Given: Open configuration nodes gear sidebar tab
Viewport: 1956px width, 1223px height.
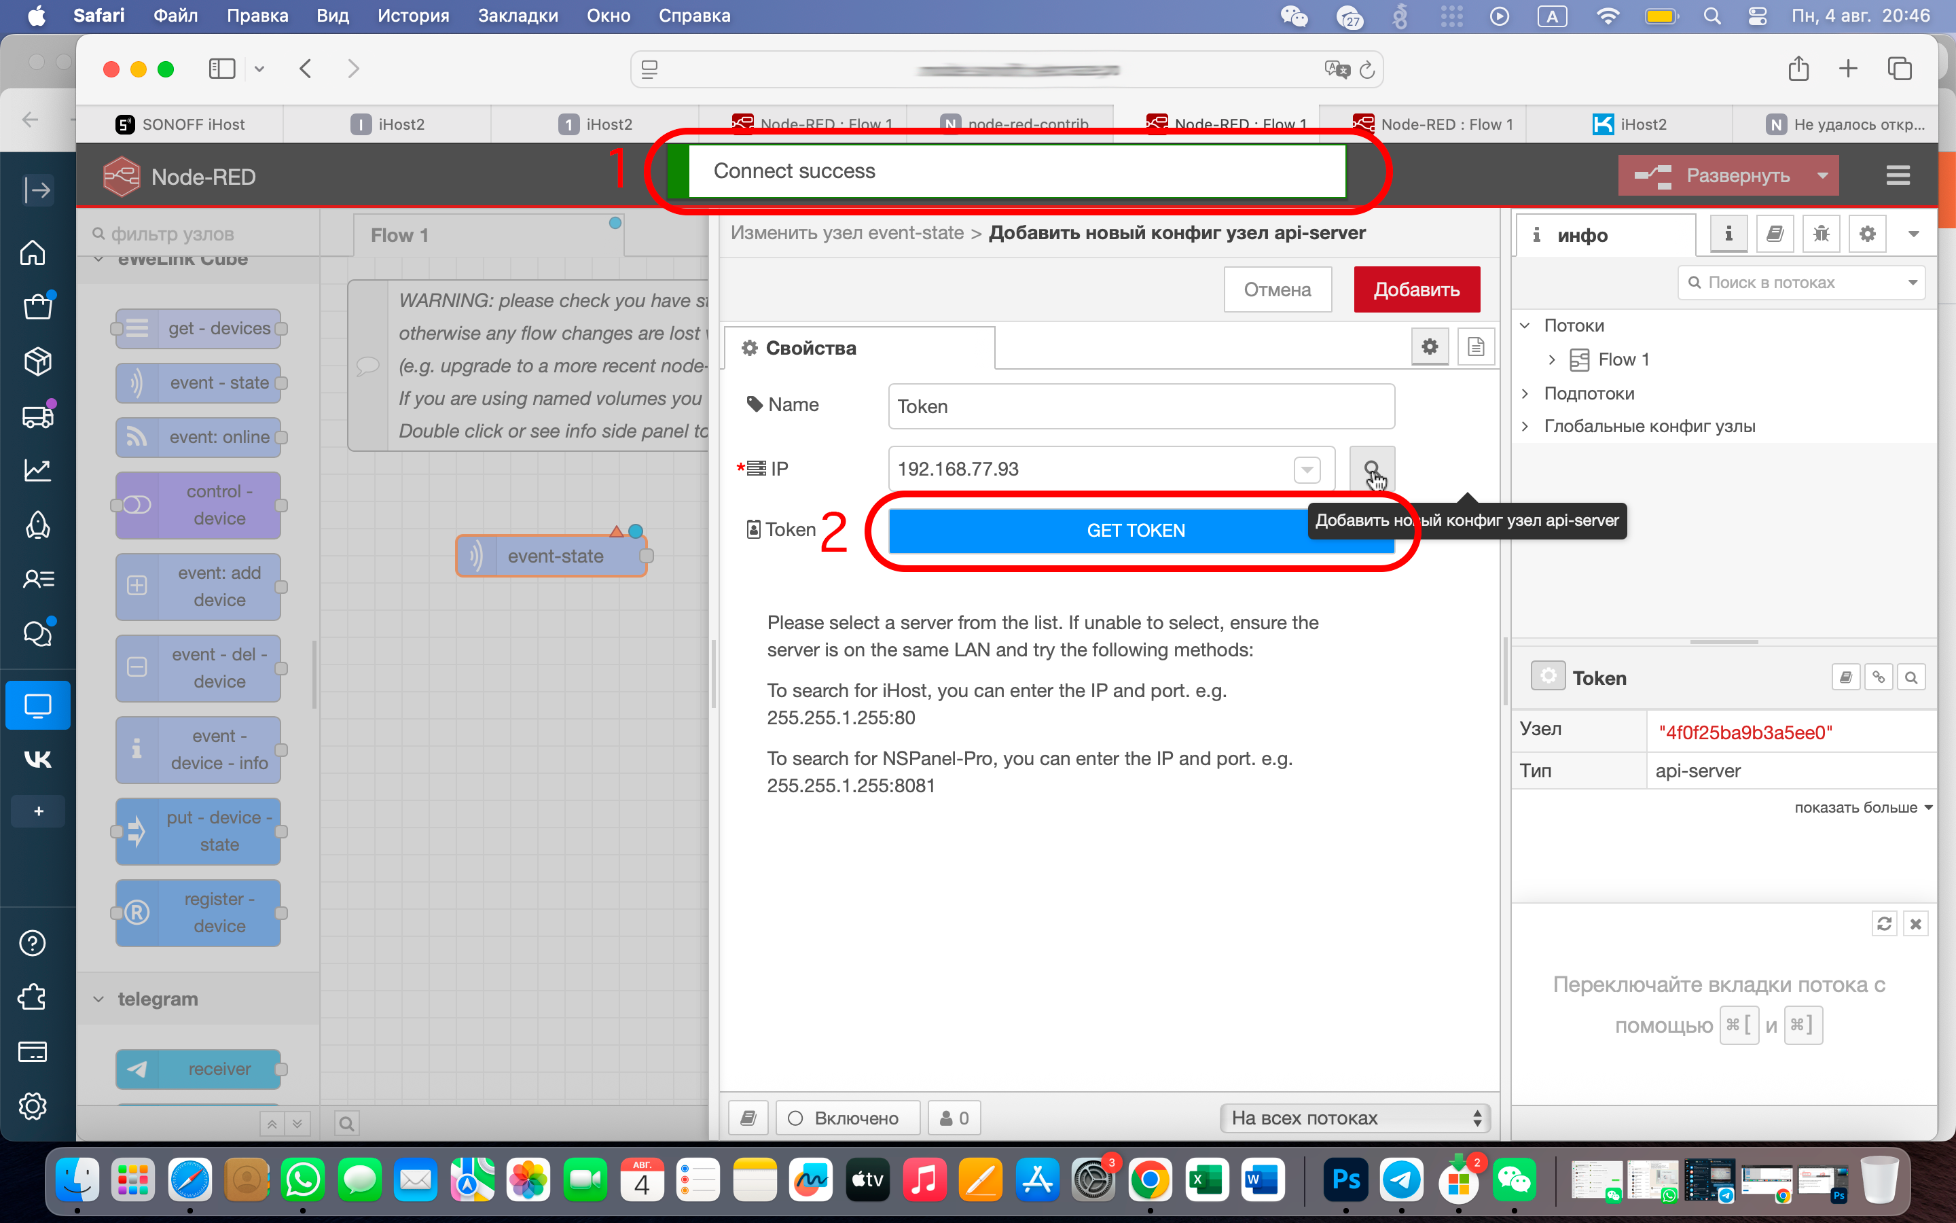Looking at the screenshot, I should (x=1866, y=234).
